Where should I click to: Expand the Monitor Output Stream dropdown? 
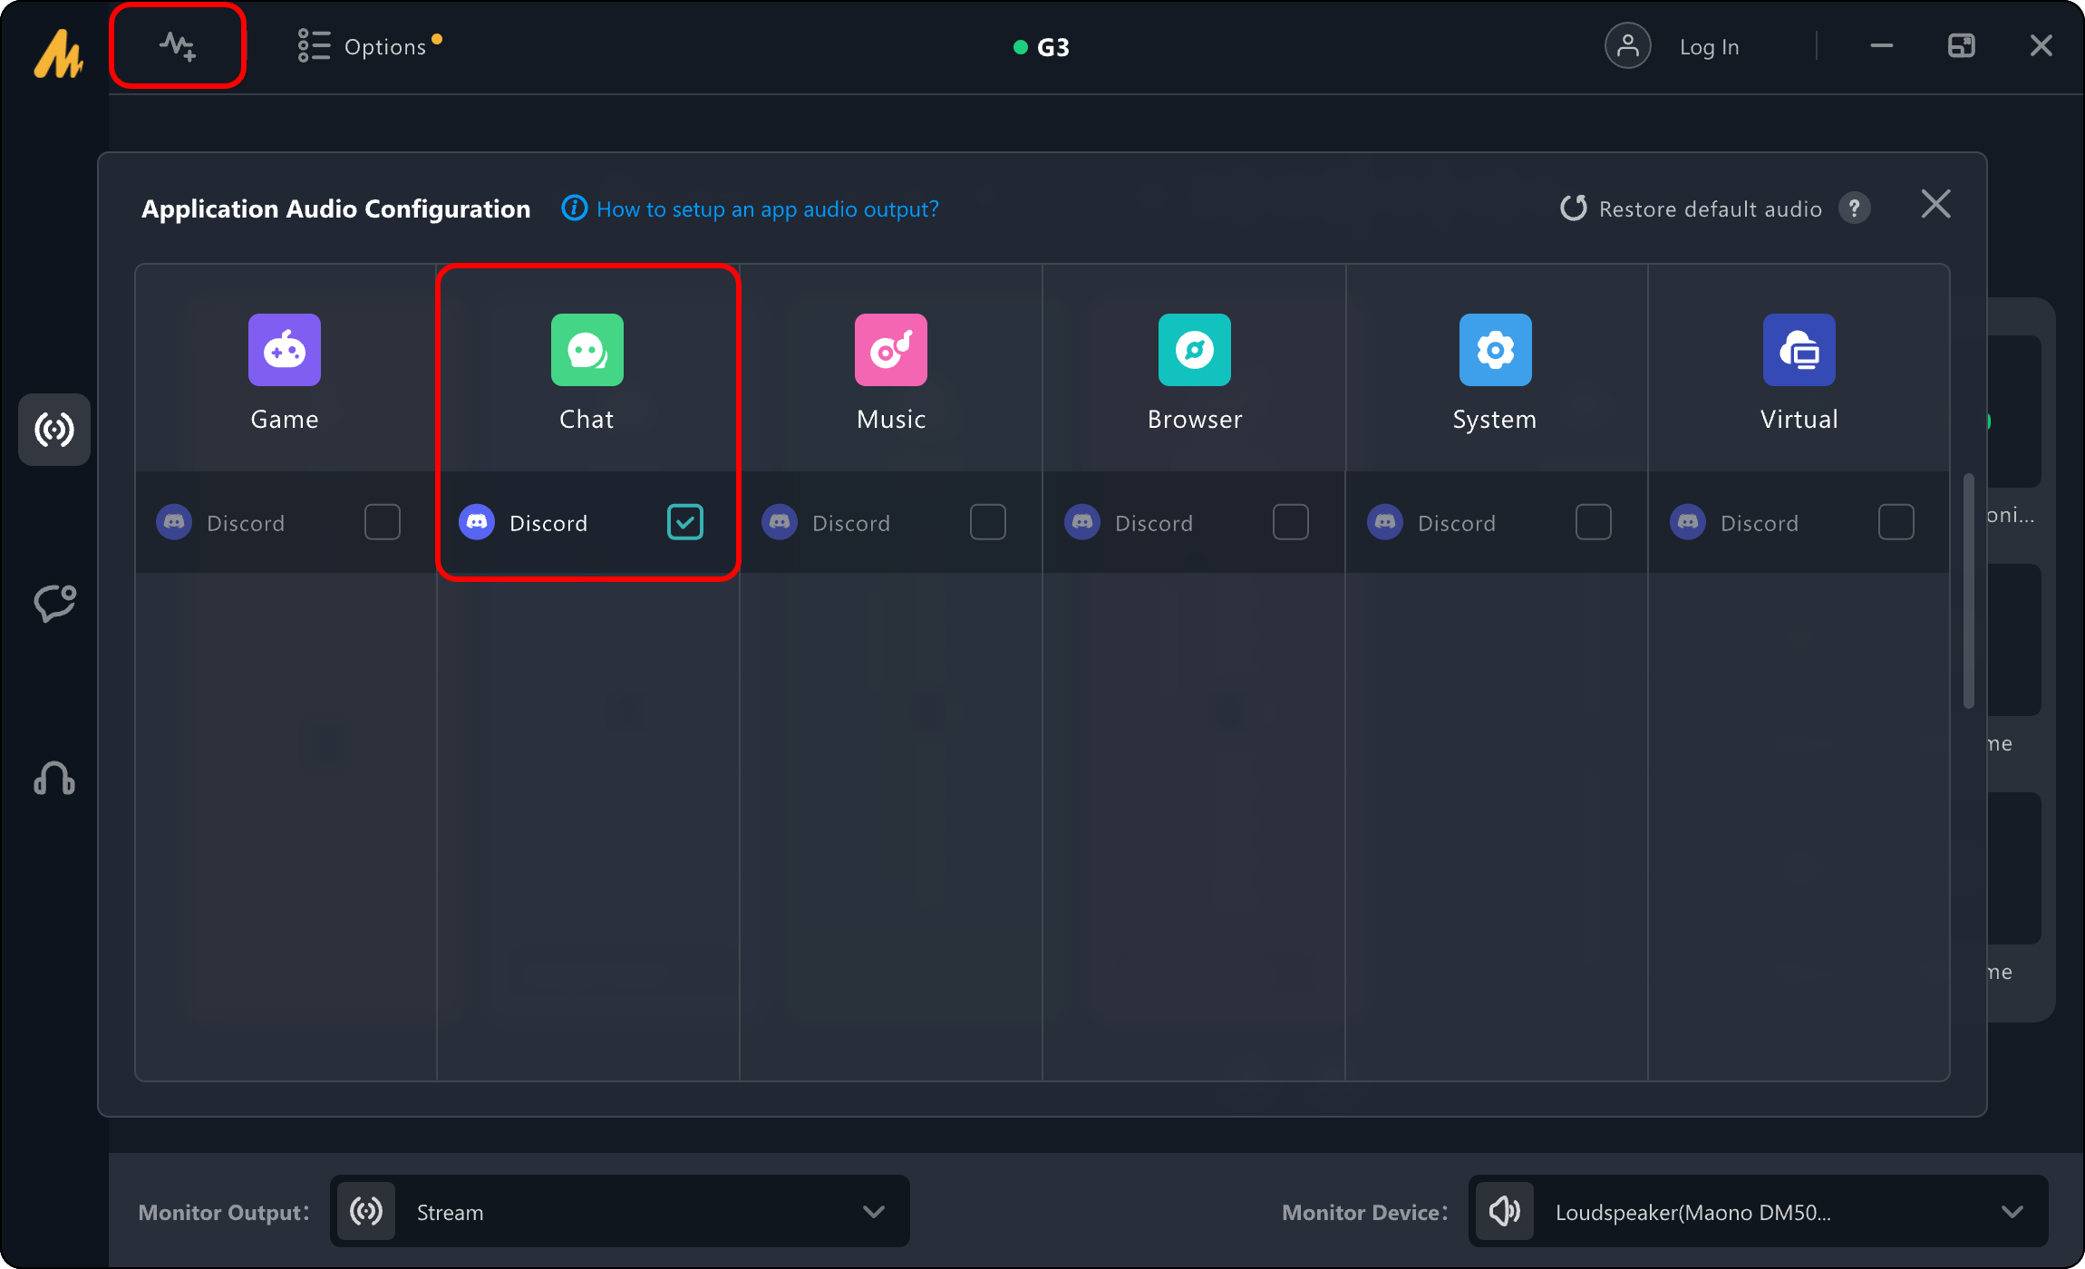[x=620, y=1212]
